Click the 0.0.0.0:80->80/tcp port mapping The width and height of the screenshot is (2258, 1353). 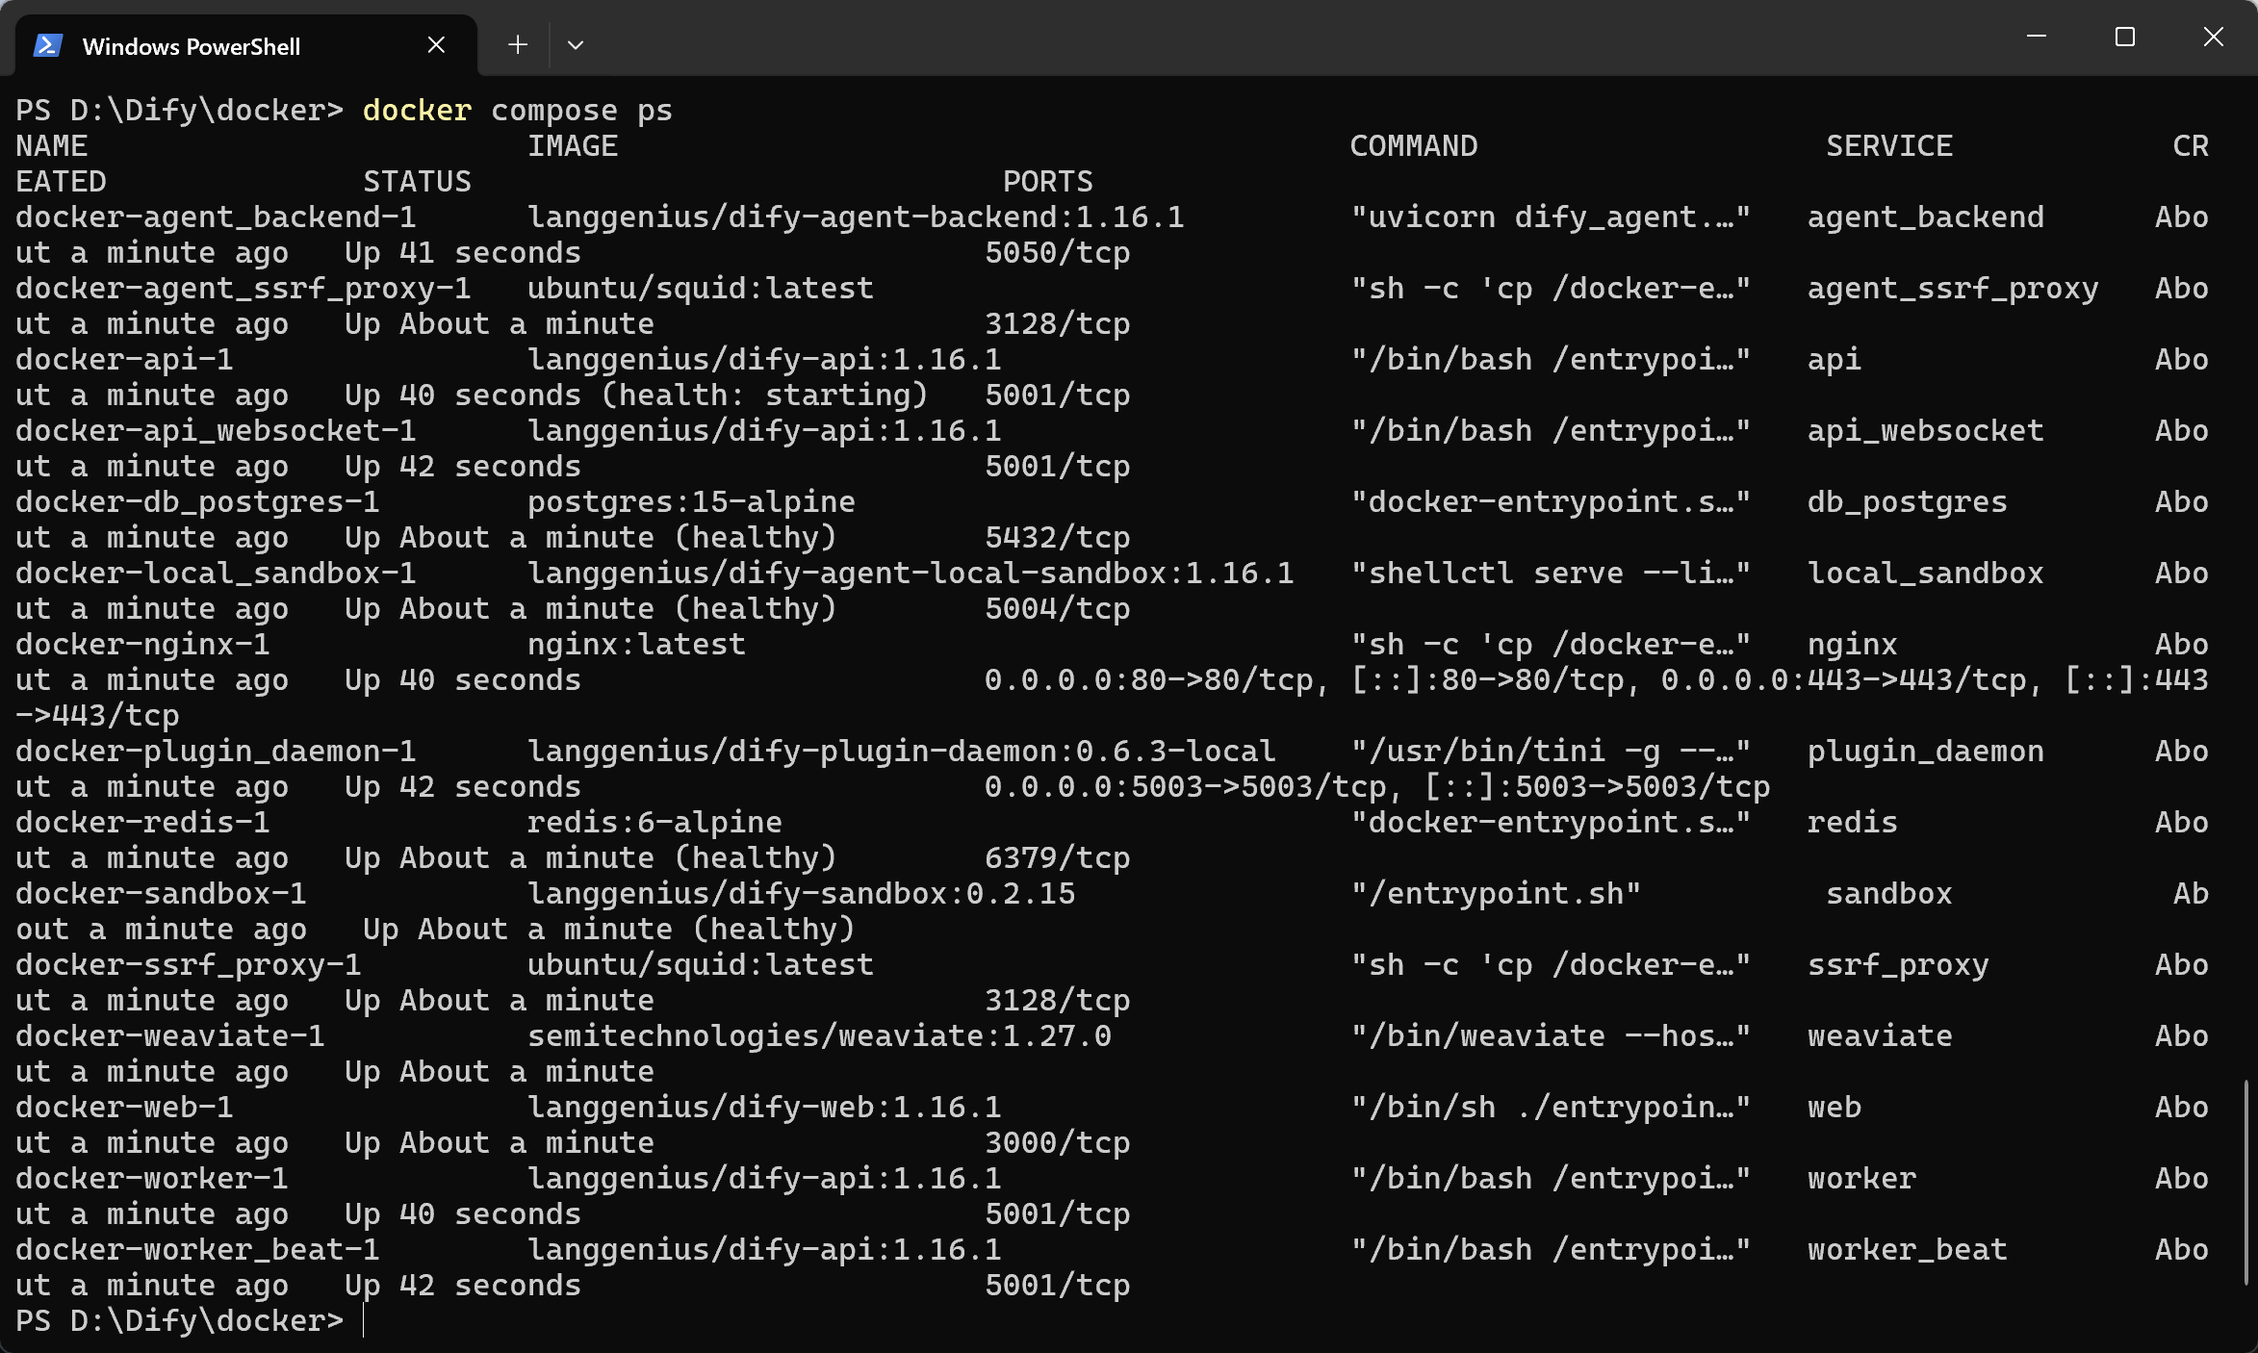[x=1149, y=680]
